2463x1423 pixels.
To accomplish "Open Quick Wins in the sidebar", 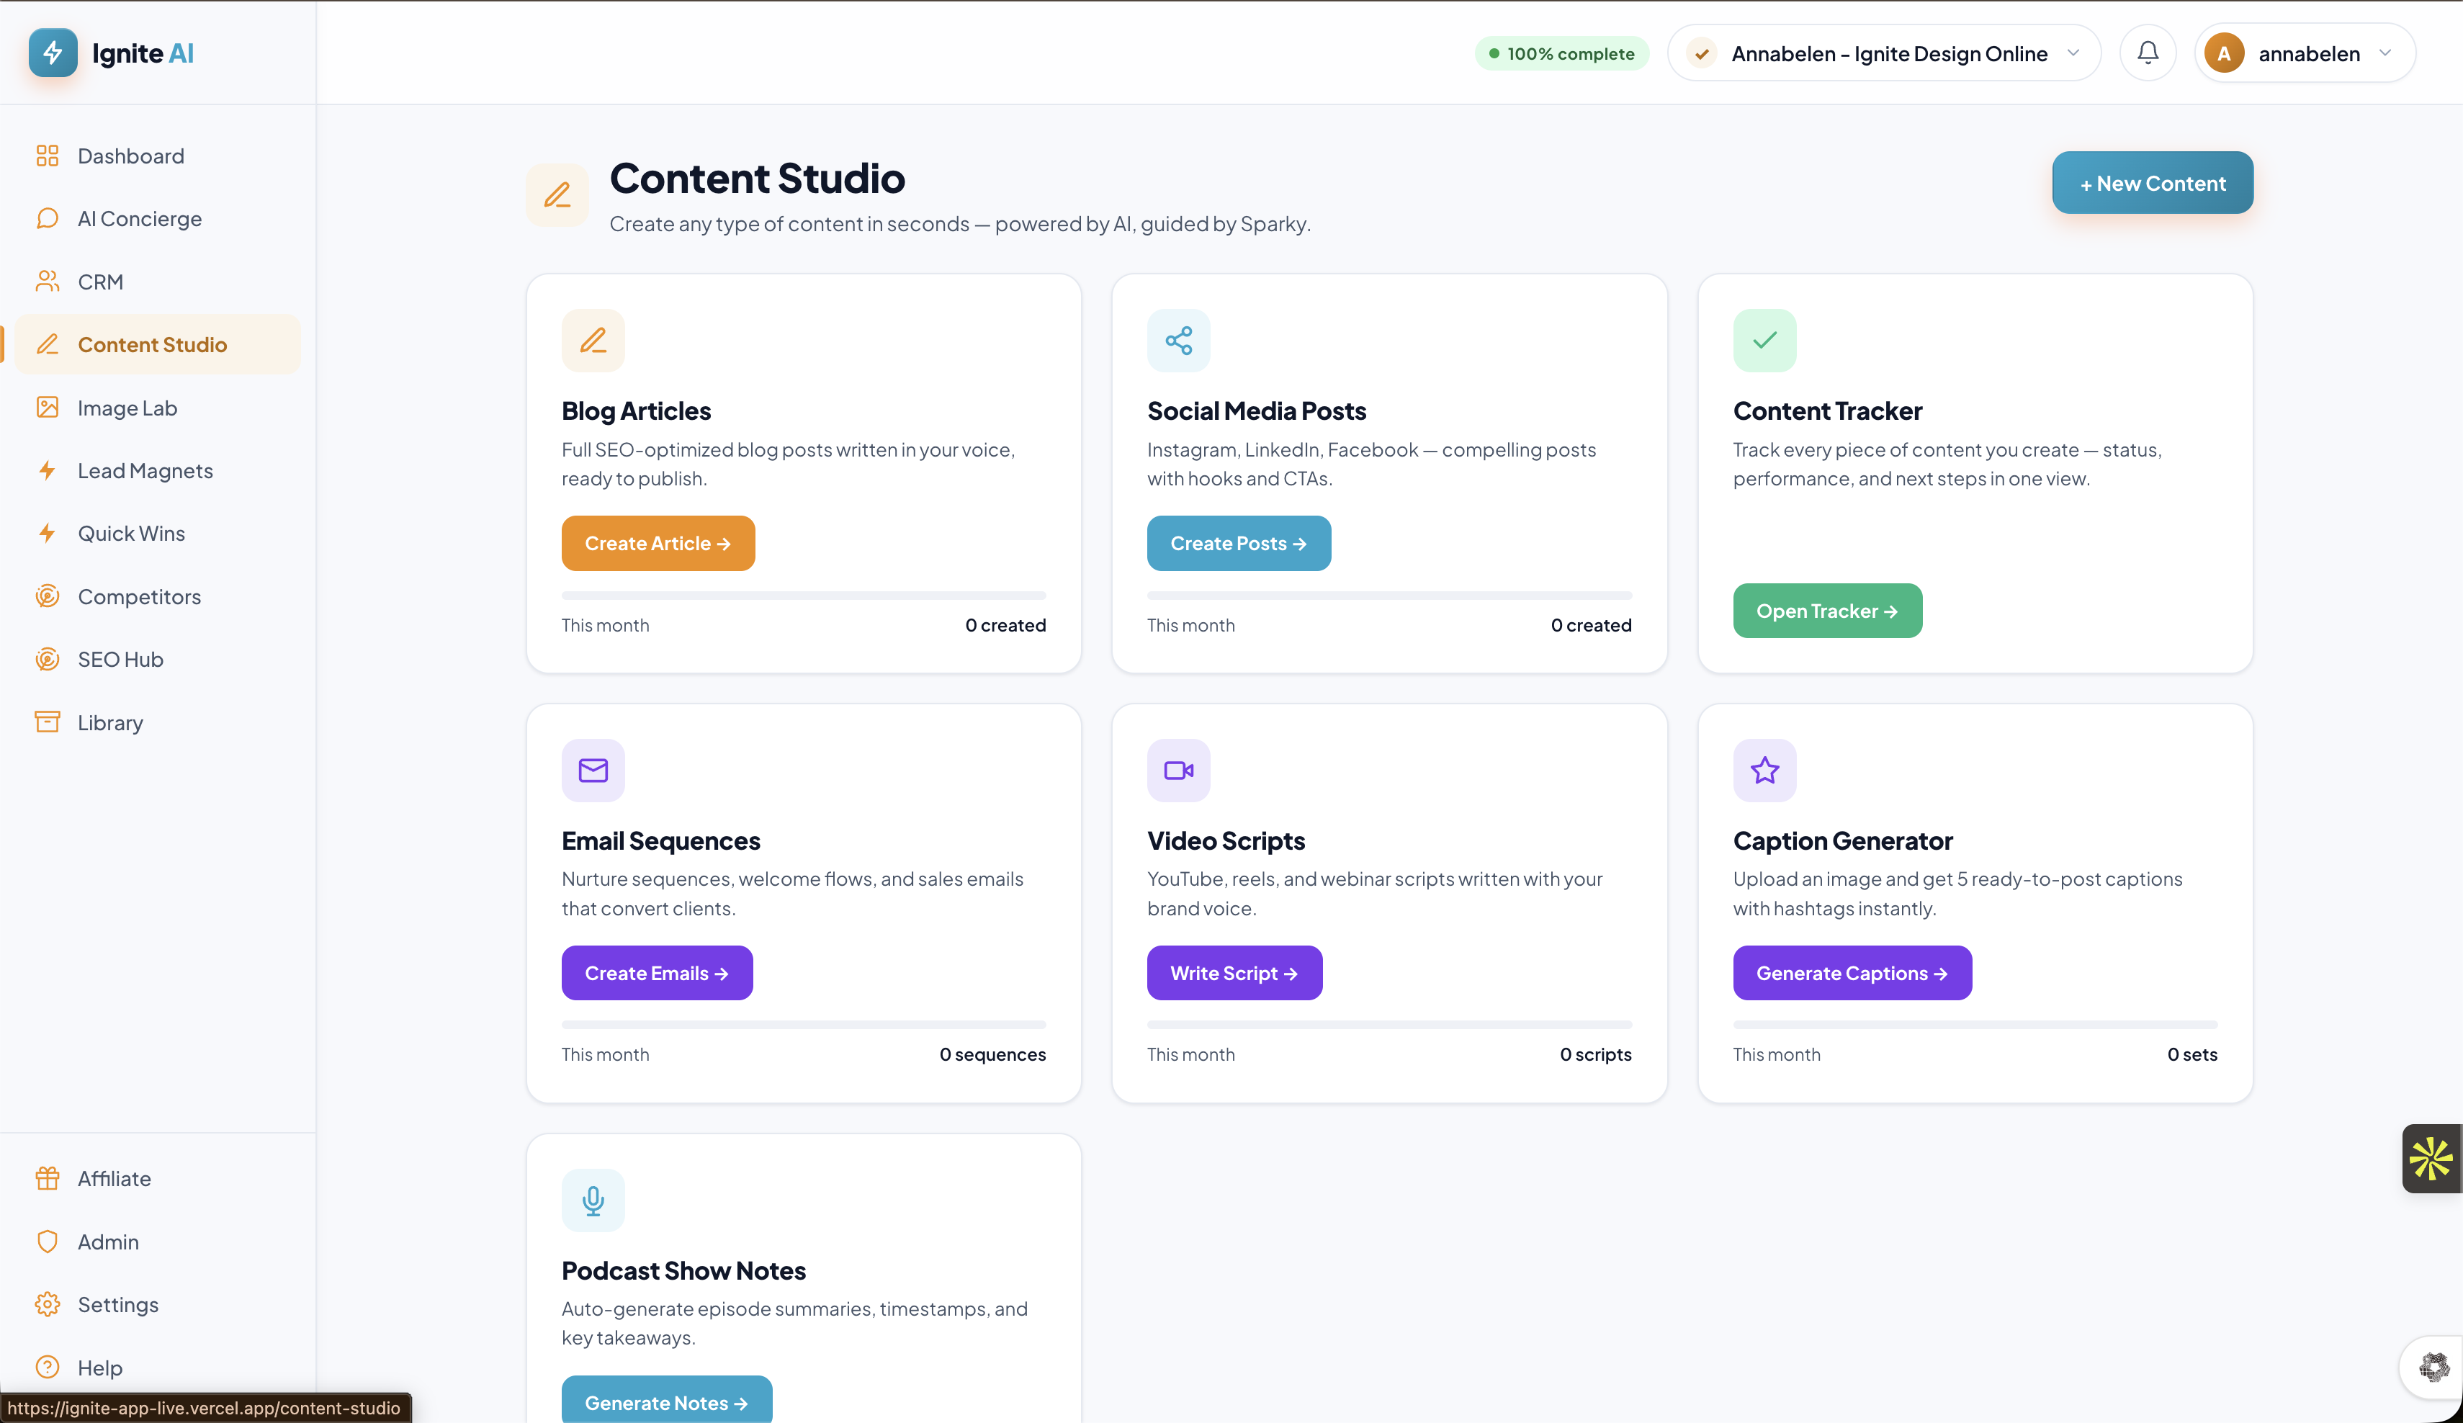I will [157, 534].
